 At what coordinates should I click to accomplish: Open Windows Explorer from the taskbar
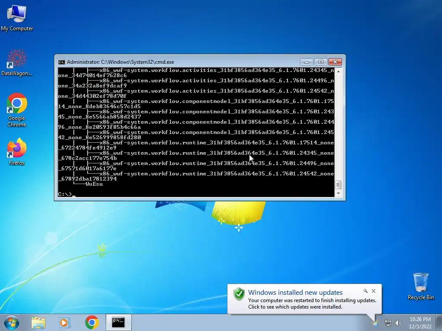click(x=38, y=323)
